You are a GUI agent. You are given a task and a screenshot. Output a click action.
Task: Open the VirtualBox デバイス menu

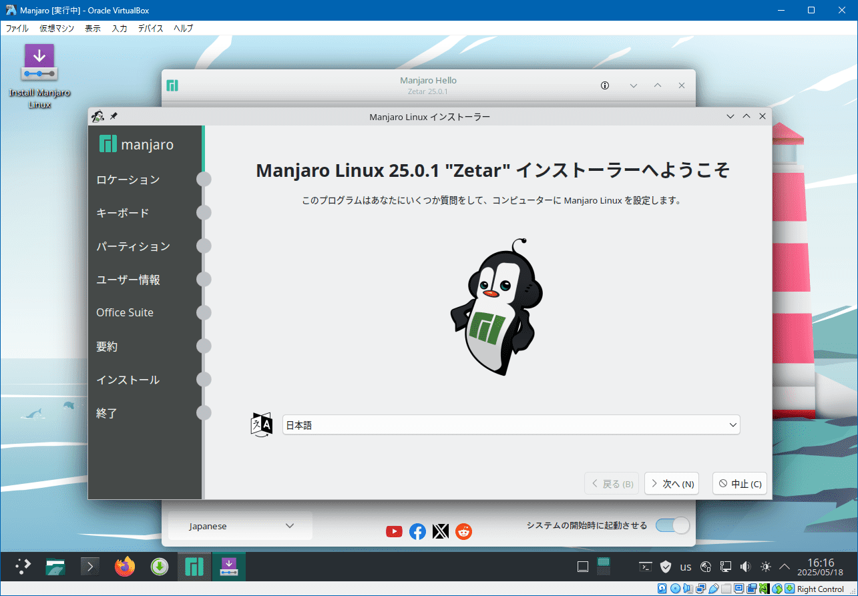pyautogui.click(x=151, y=29)
